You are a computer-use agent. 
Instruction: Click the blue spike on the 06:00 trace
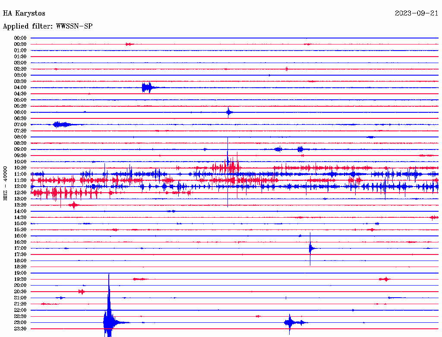pos(229,112)
